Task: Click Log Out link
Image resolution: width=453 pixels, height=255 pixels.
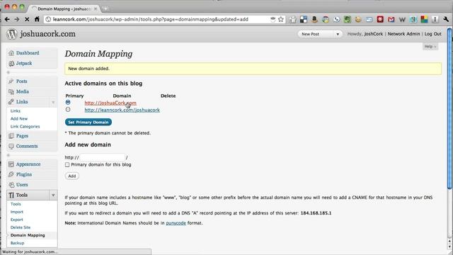Action: pos(432,34)
